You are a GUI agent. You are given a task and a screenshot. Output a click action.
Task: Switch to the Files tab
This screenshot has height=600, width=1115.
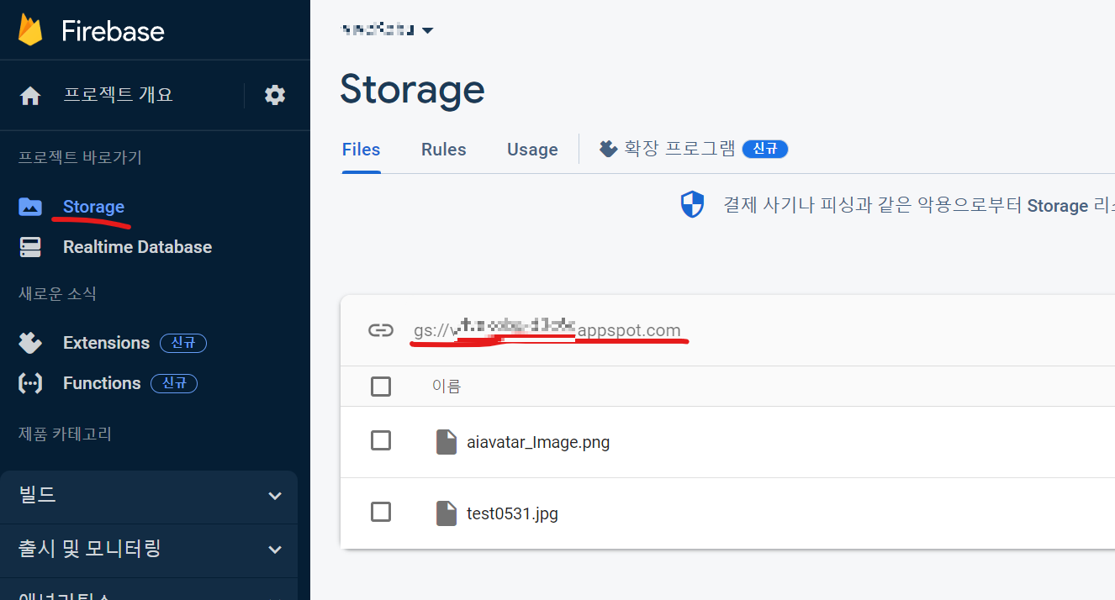point(361,150)
